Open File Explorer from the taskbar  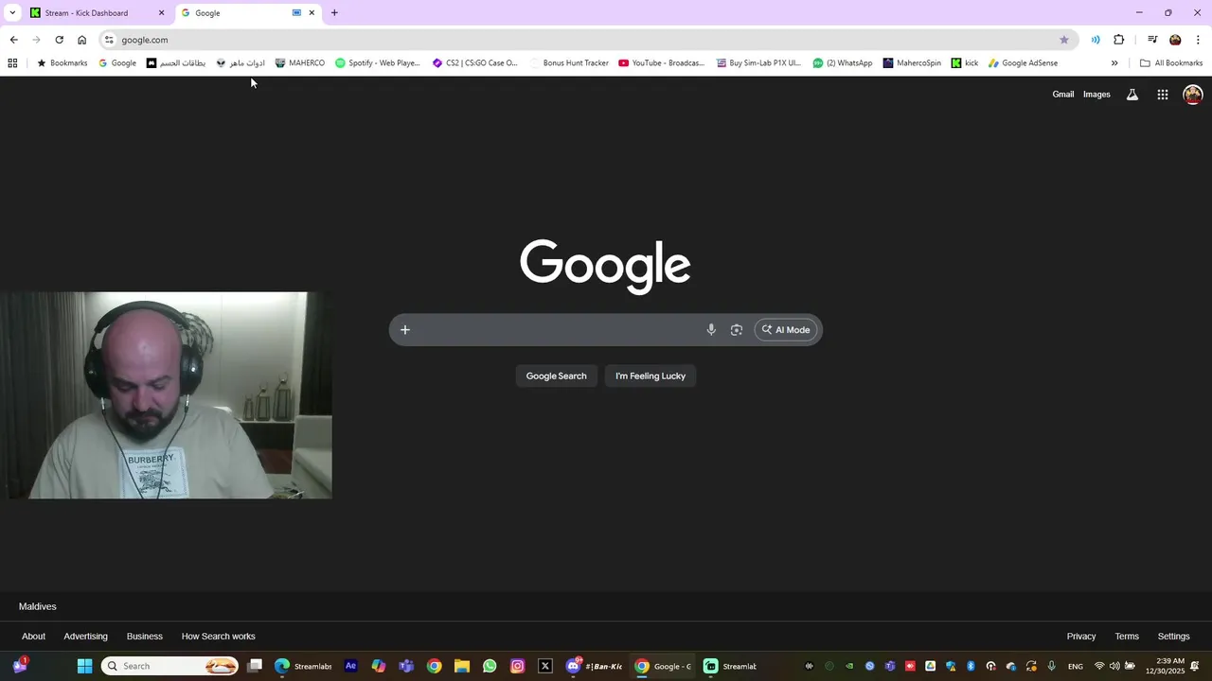pos(462,666)
